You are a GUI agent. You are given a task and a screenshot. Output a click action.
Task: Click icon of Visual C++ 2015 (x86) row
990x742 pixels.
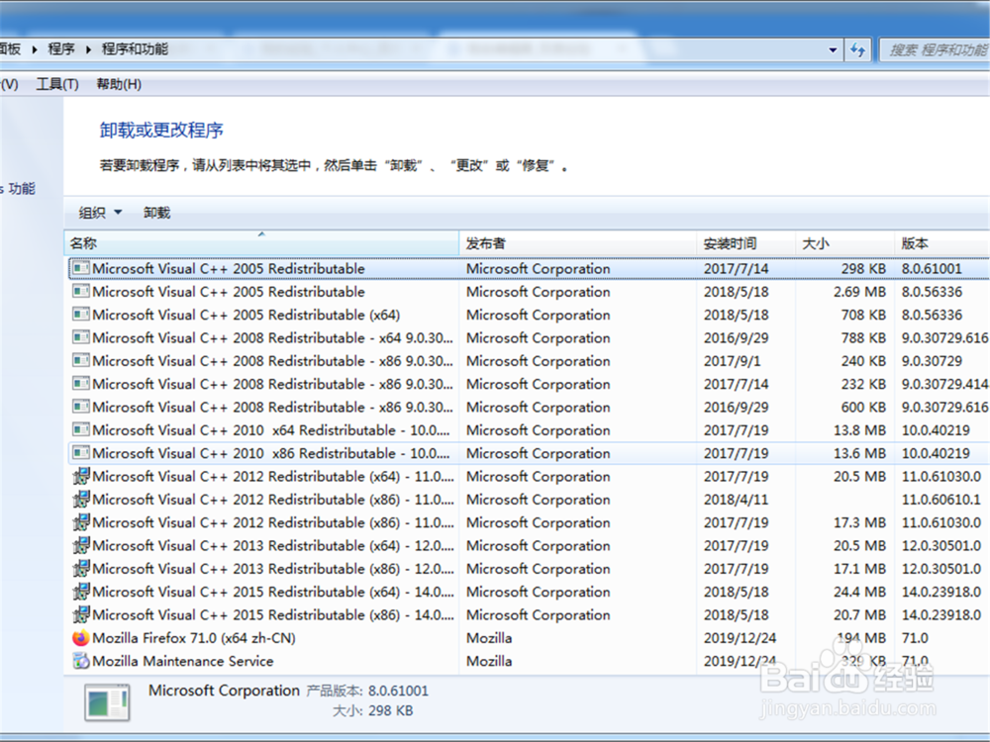[x=81, y=614]
